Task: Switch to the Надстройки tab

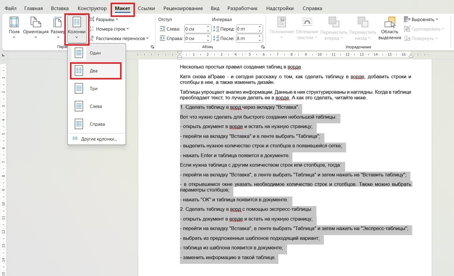Action: click(280, 8)
